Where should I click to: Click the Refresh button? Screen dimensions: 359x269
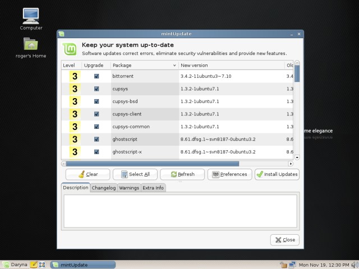coord(182,174)
